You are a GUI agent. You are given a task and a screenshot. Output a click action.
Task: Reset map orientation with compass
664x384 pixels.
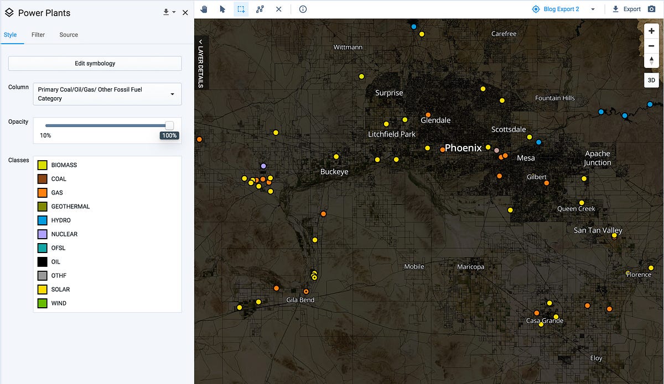[x=651, y=60]
